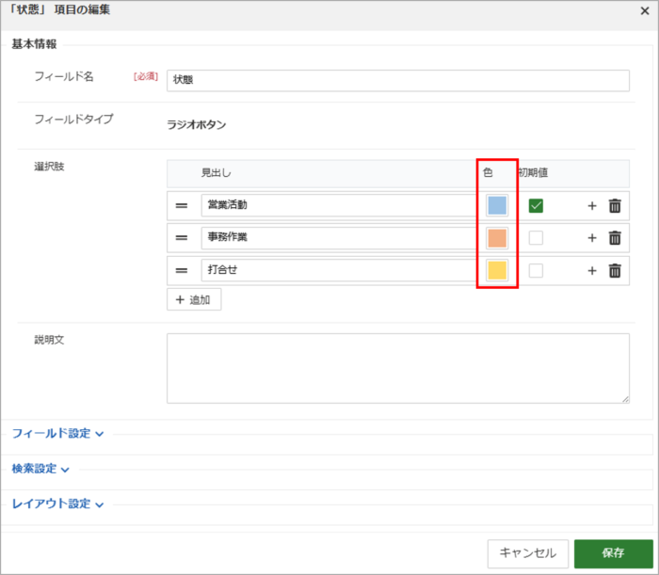Viewport: 659px width, 575px height.
Task: Delete the 事務作業 option with trash icon
Action: coord(615,238)
